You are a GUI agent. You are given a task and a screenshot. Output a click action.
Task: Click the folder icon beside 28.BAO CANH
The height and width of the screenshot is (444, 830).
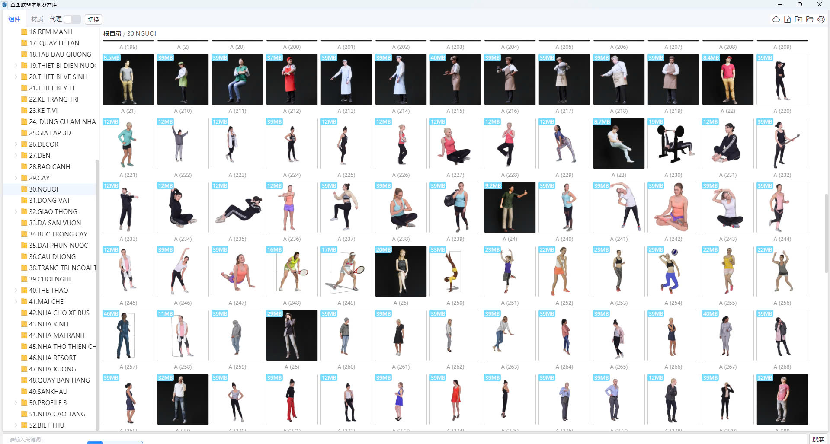(x=24, y=167)
